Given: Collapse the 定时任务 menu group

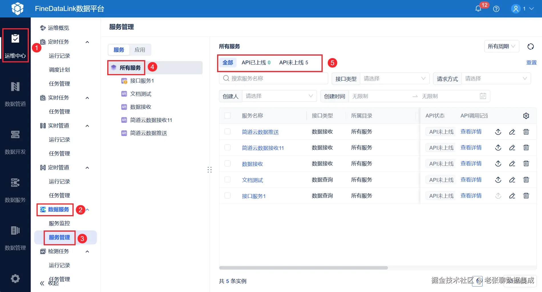Looking at the screenshot, I should click(87, 42).
